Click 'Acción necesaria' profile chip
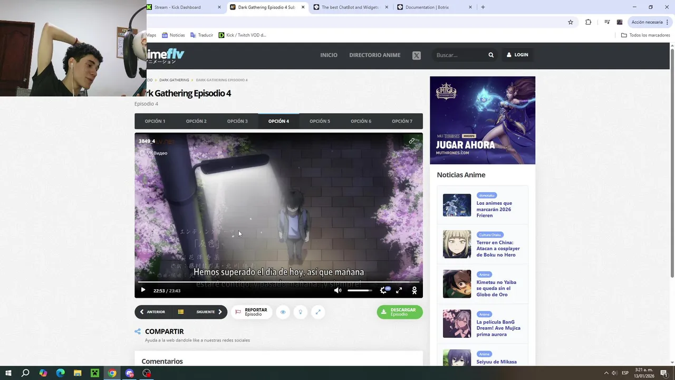 point(647,22)
